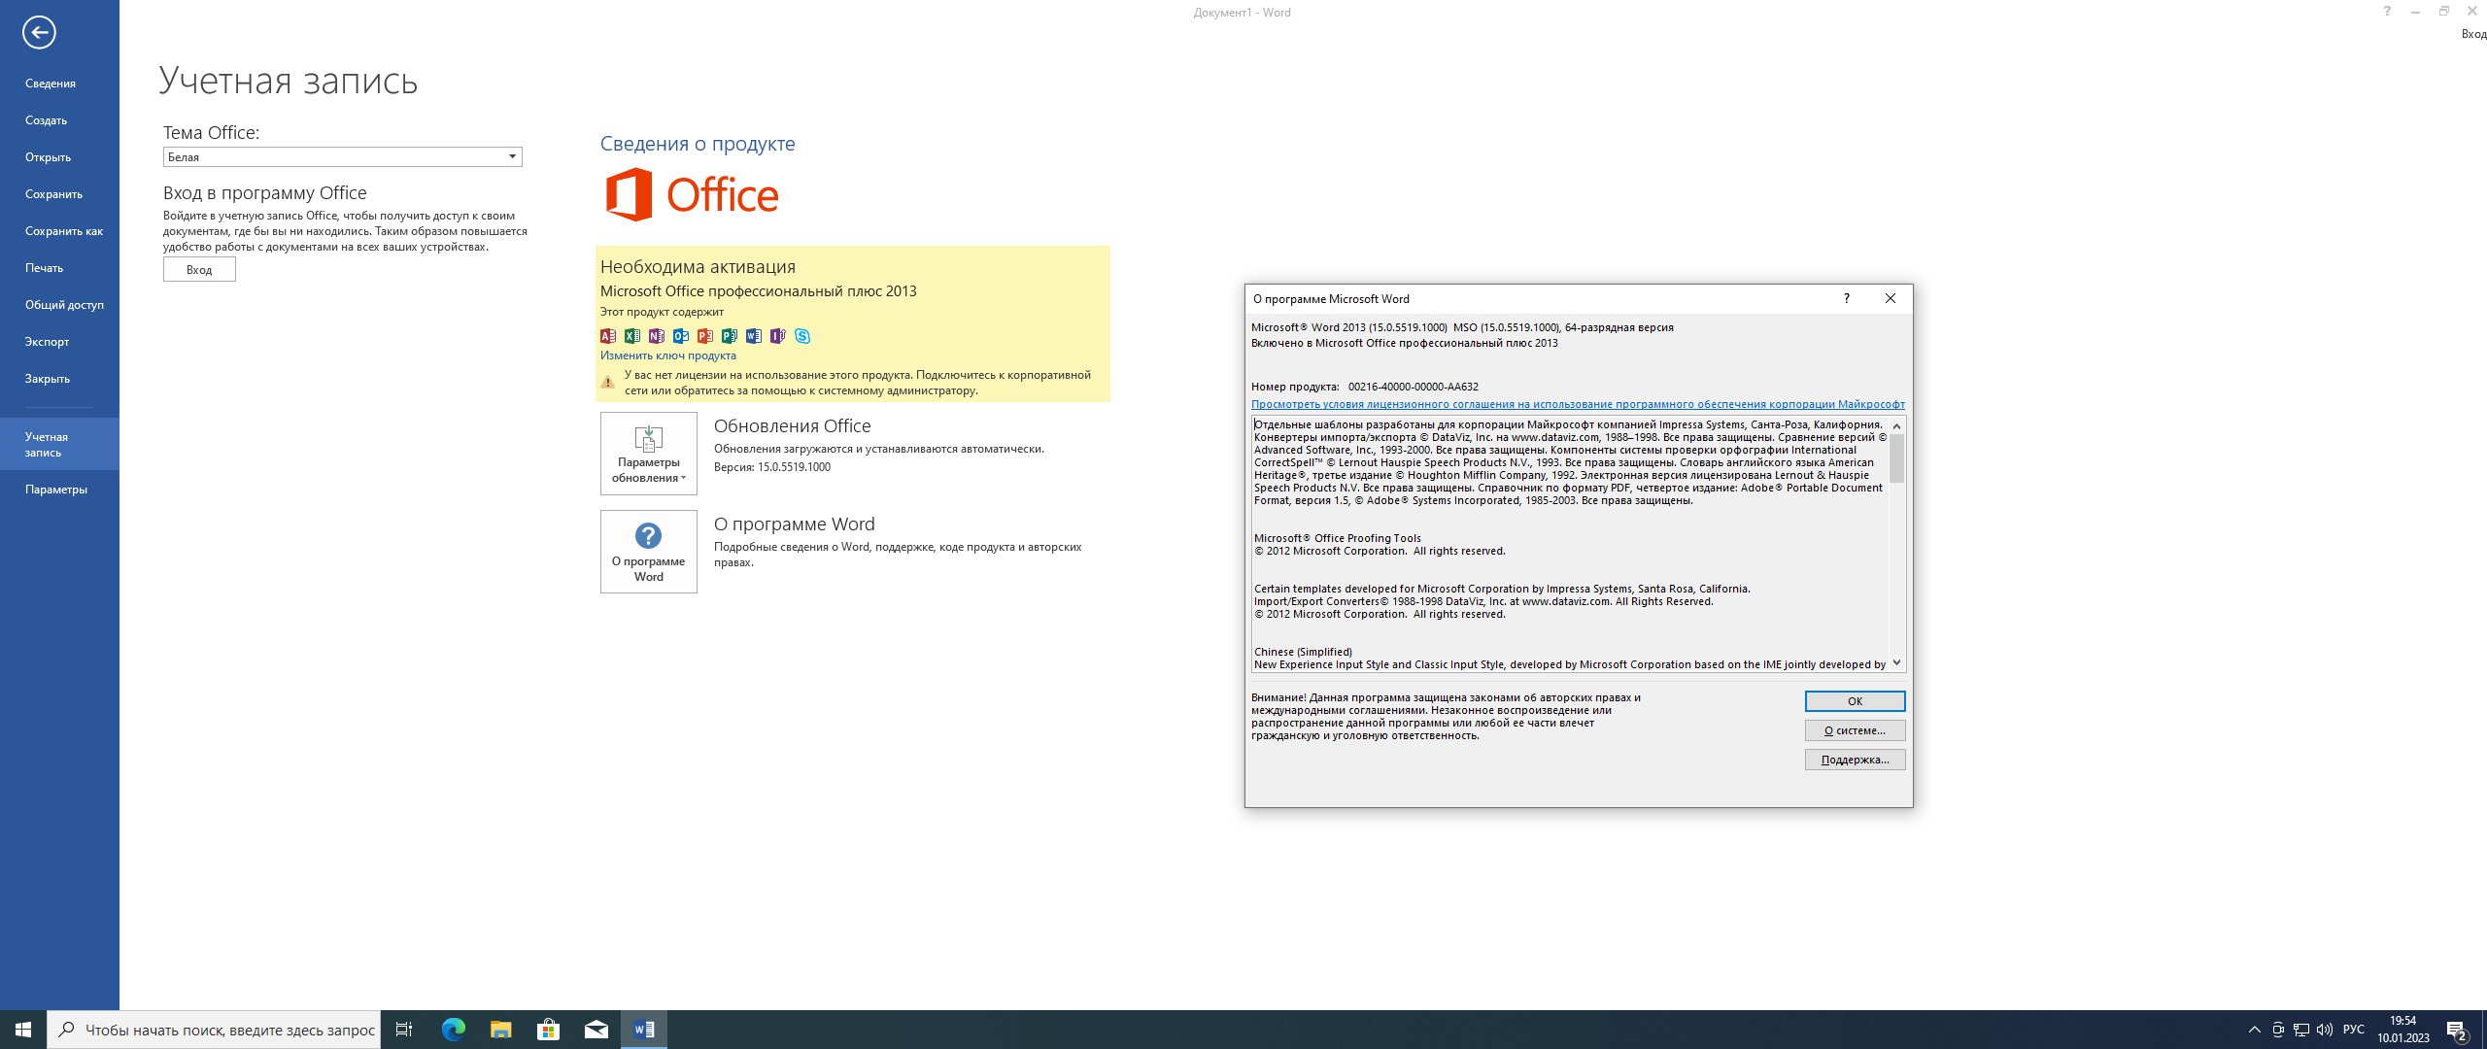The height and width of the screenshot is (1049, 2487).
Task: Open the Mail app from the taskbar
Action: [x=596, y=1030]
